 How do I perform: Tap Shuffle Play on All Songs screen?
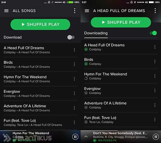coord(40,24)
